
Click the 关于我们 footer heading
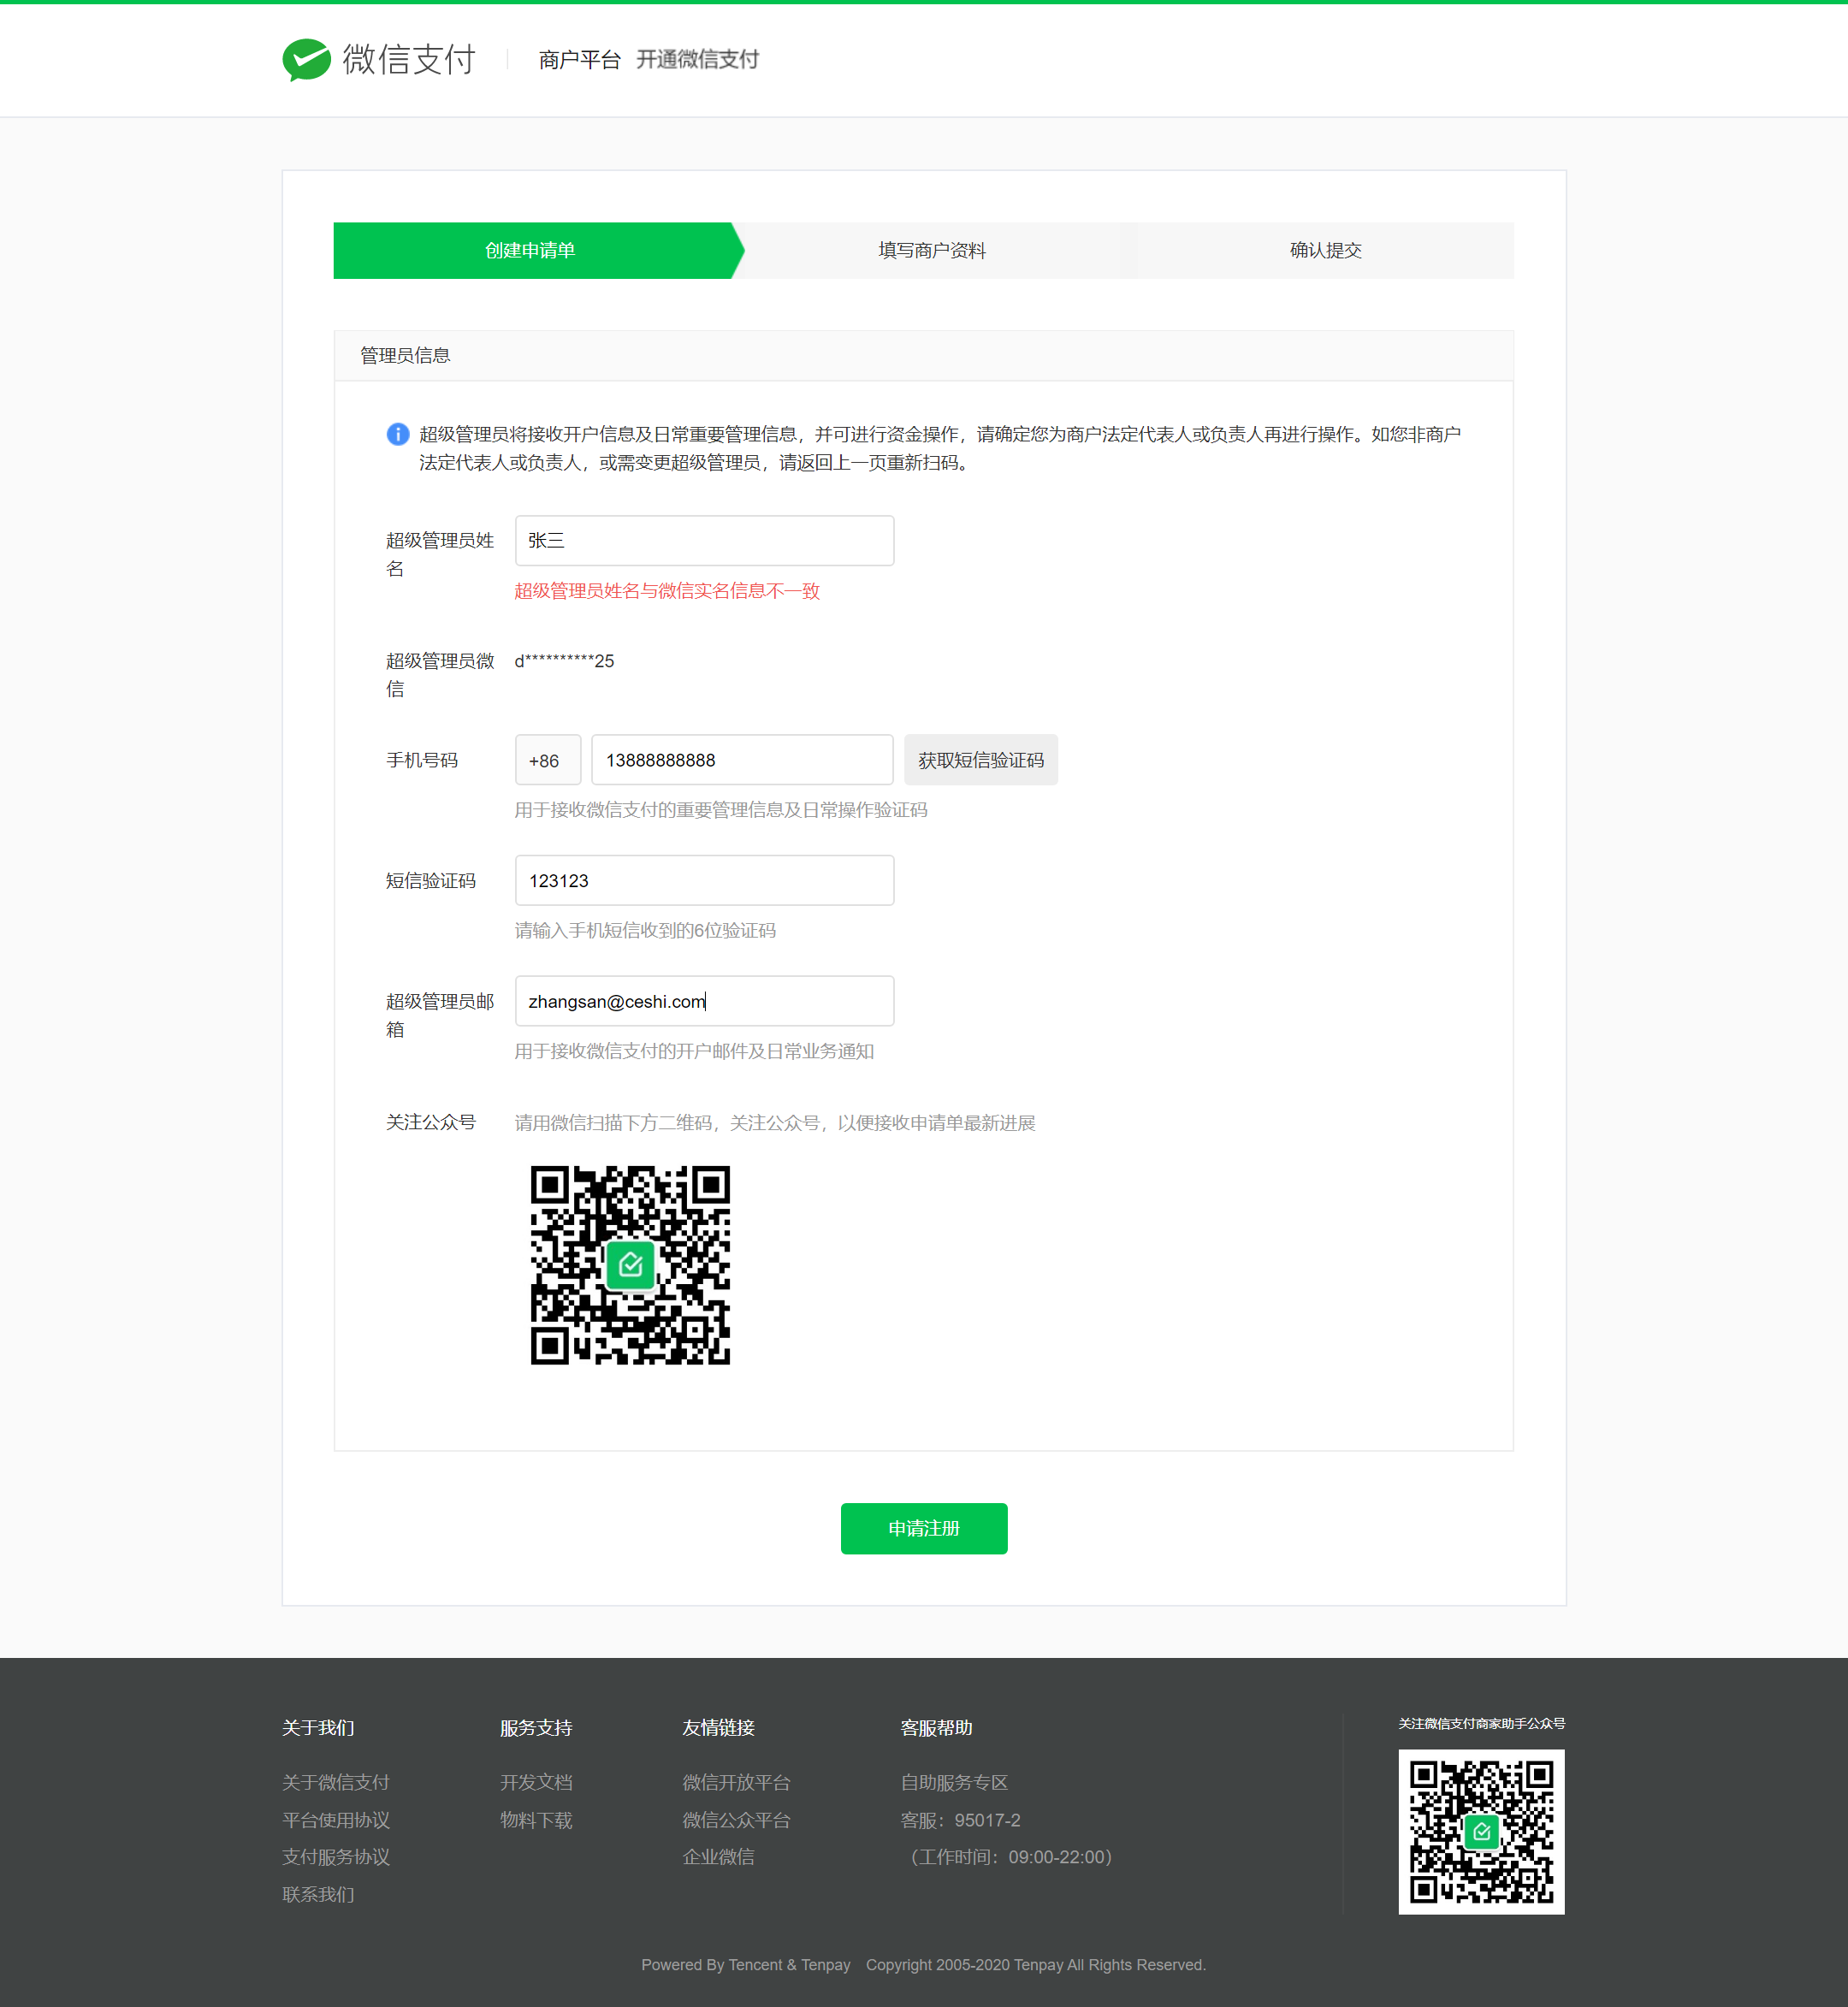pyautogui.click(x=318, y=1728)
